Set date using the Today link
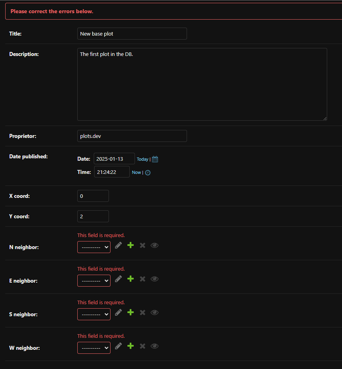Viewport: 342px width, 369px height. tap(142, 160)
